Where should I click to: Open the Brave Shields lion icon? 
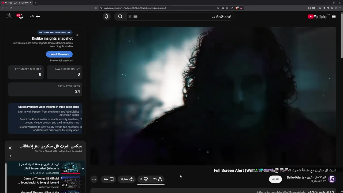pos(237,8)
